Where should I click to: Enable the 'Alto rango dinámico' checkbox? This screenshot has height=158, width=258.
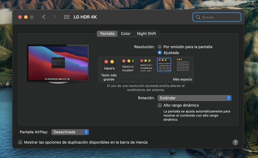pyautogui.click(x=160, y=105)
